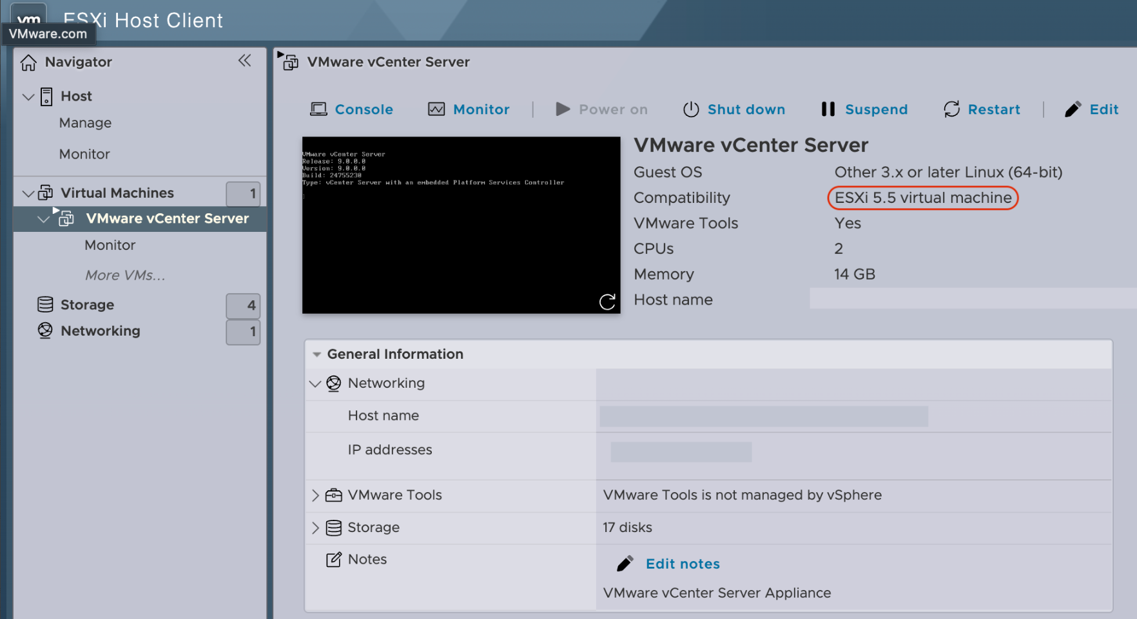Click the Edit pencil icon in toolbar

coord(1073,110)
